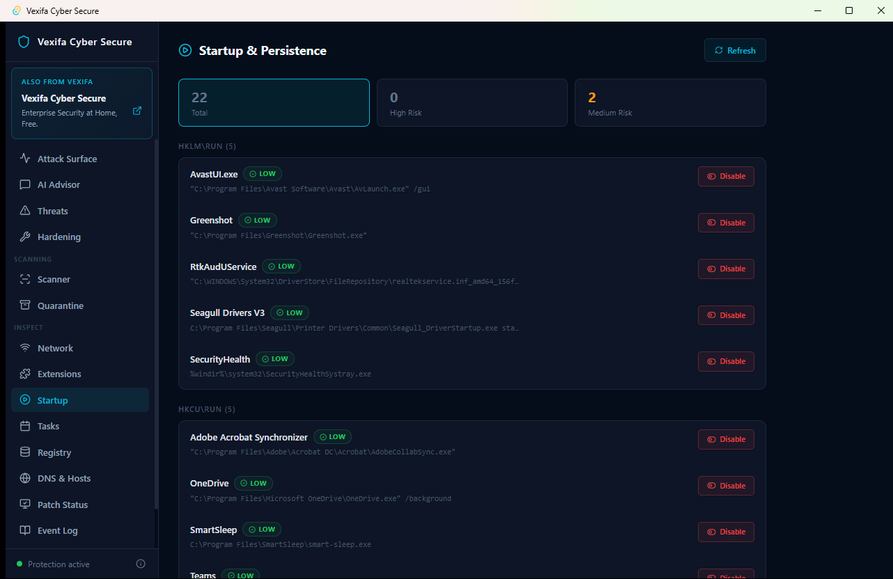Screen dimensions: 893x579
Task: Click the LOW badge next to OneDrive
Action: [254, 483]
